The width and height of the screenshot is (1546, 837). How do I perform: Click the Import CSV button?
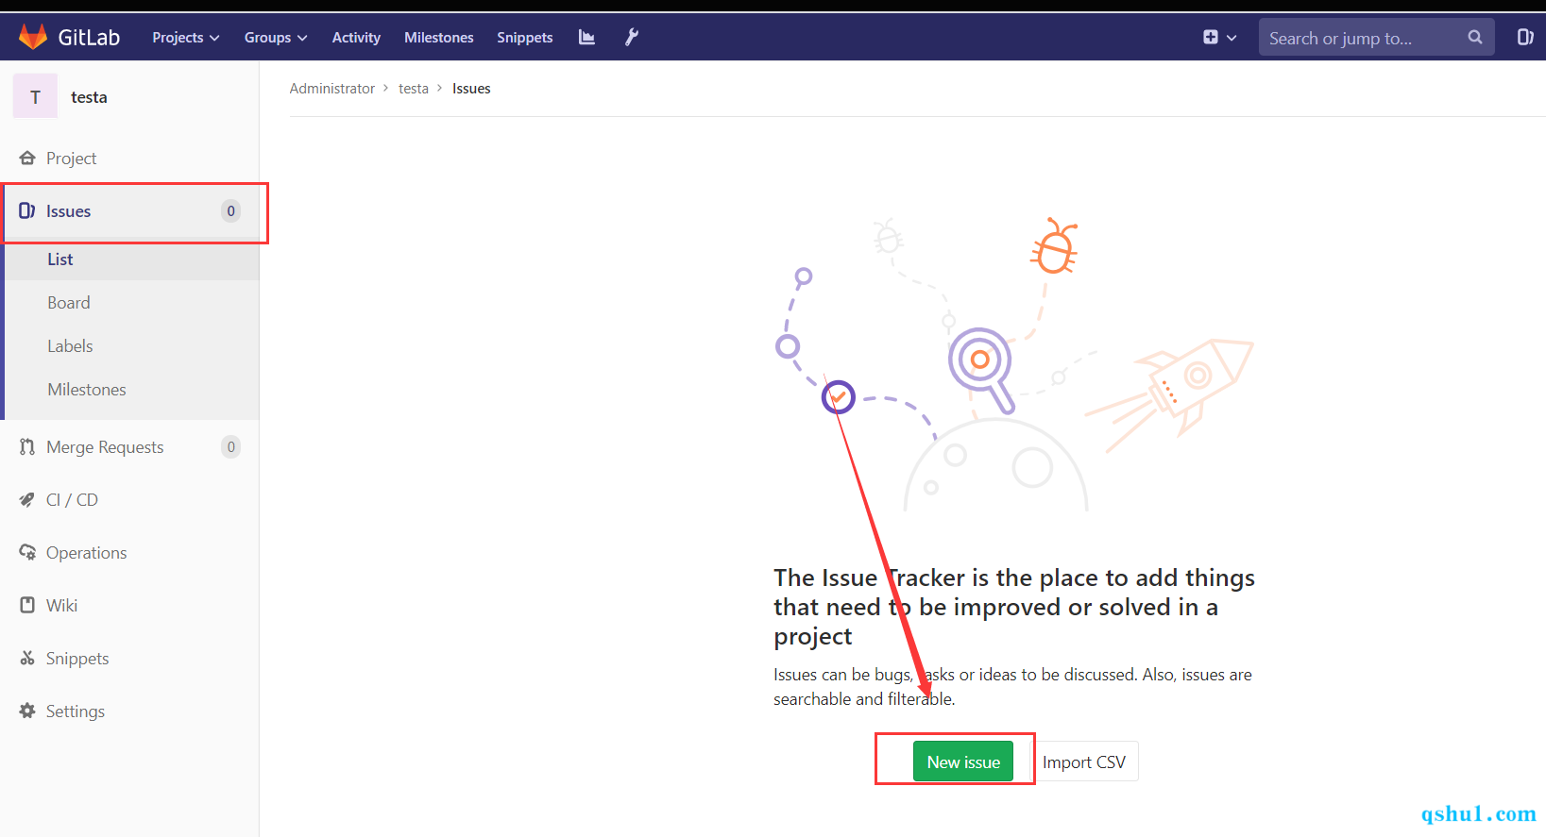1084,762
